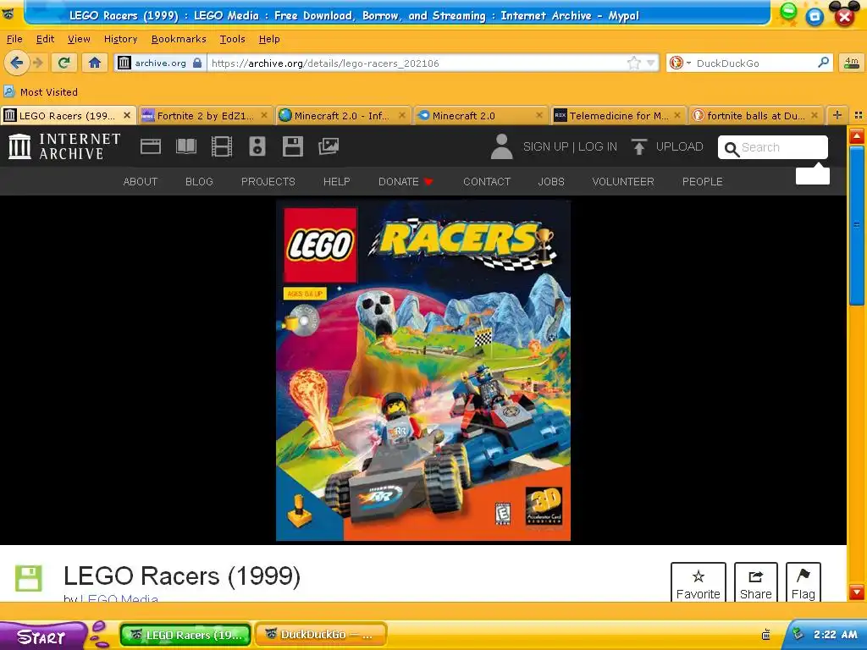Open a new tab with the plus button
The height and width of the screenshot is (650, 867).
tap(837, 115)
